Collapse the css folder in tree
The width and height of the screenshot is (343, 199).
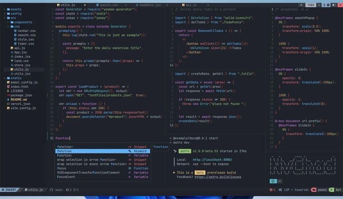(16, 26)
